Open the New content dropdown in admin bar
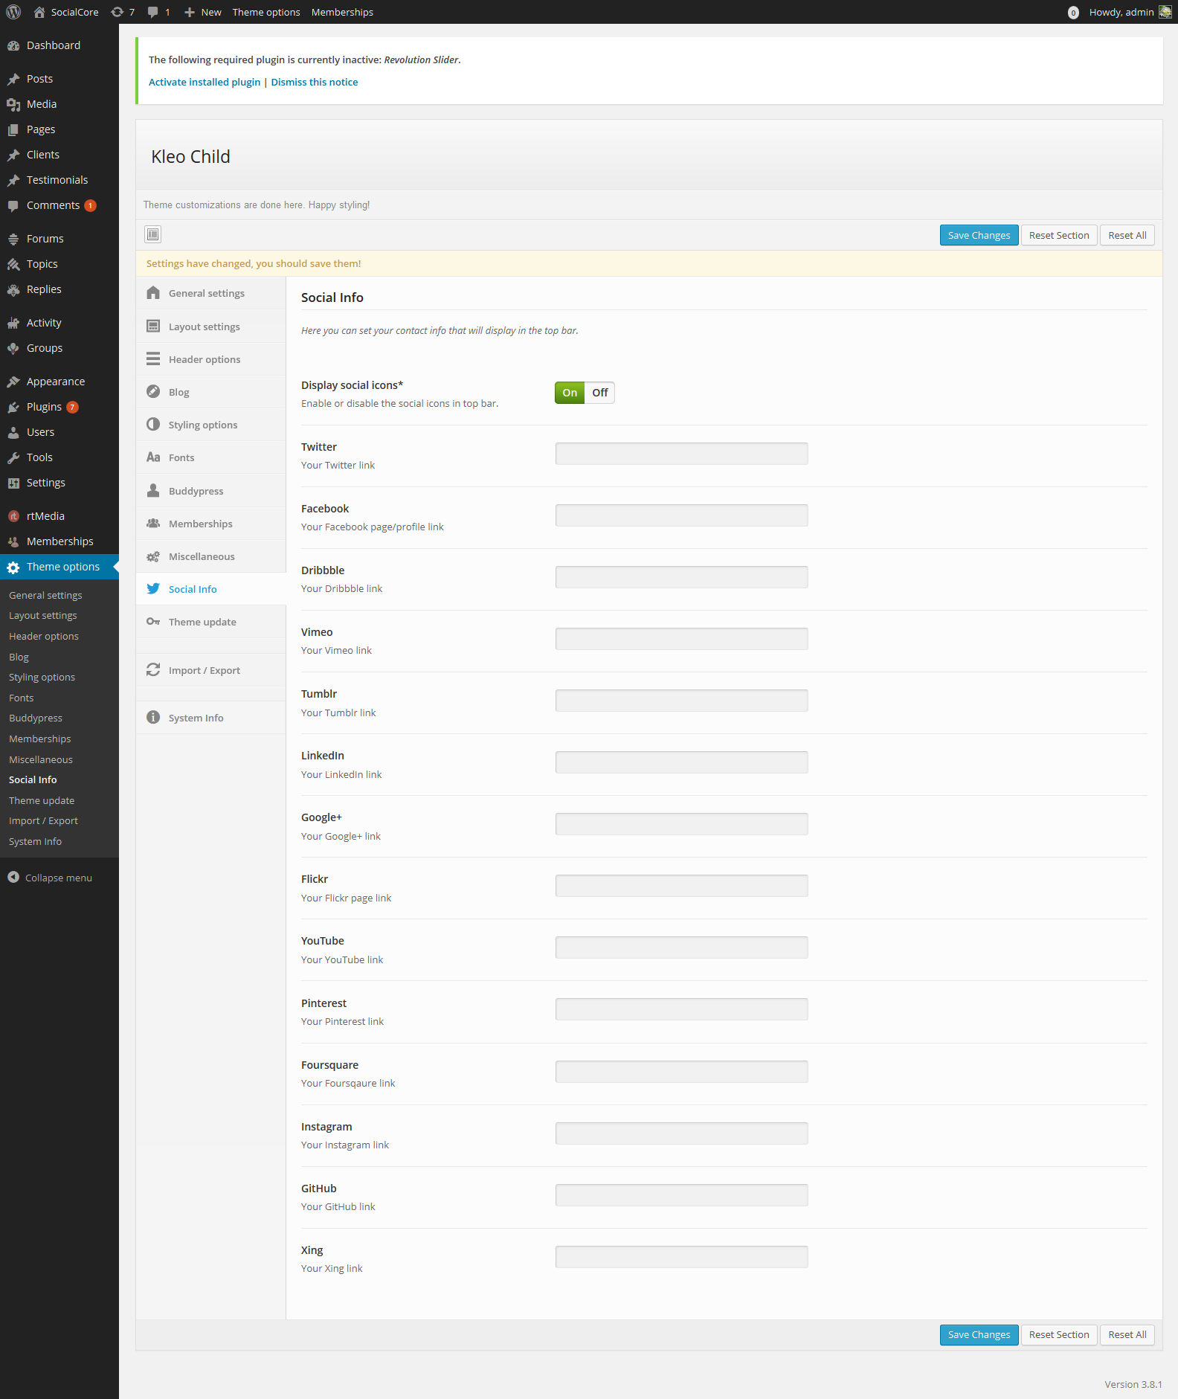 click(x=203, y=12)
